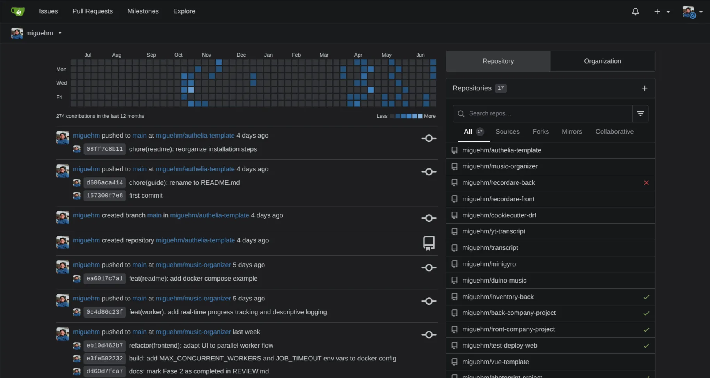Open commit 0c4d86c23f
The width and height of the screenshot is (710, 378).
(x=105, y=312)
